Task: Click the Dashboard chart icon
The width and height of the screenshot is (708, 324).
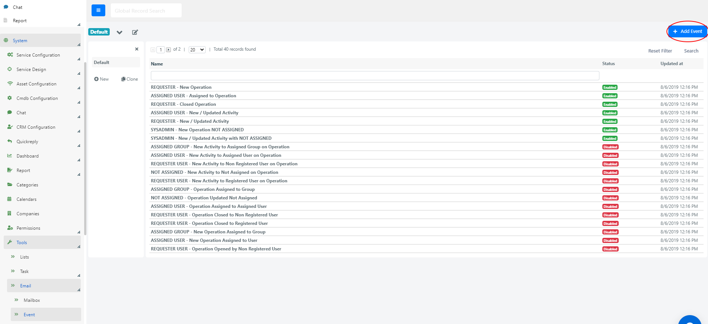Action: 10,156
